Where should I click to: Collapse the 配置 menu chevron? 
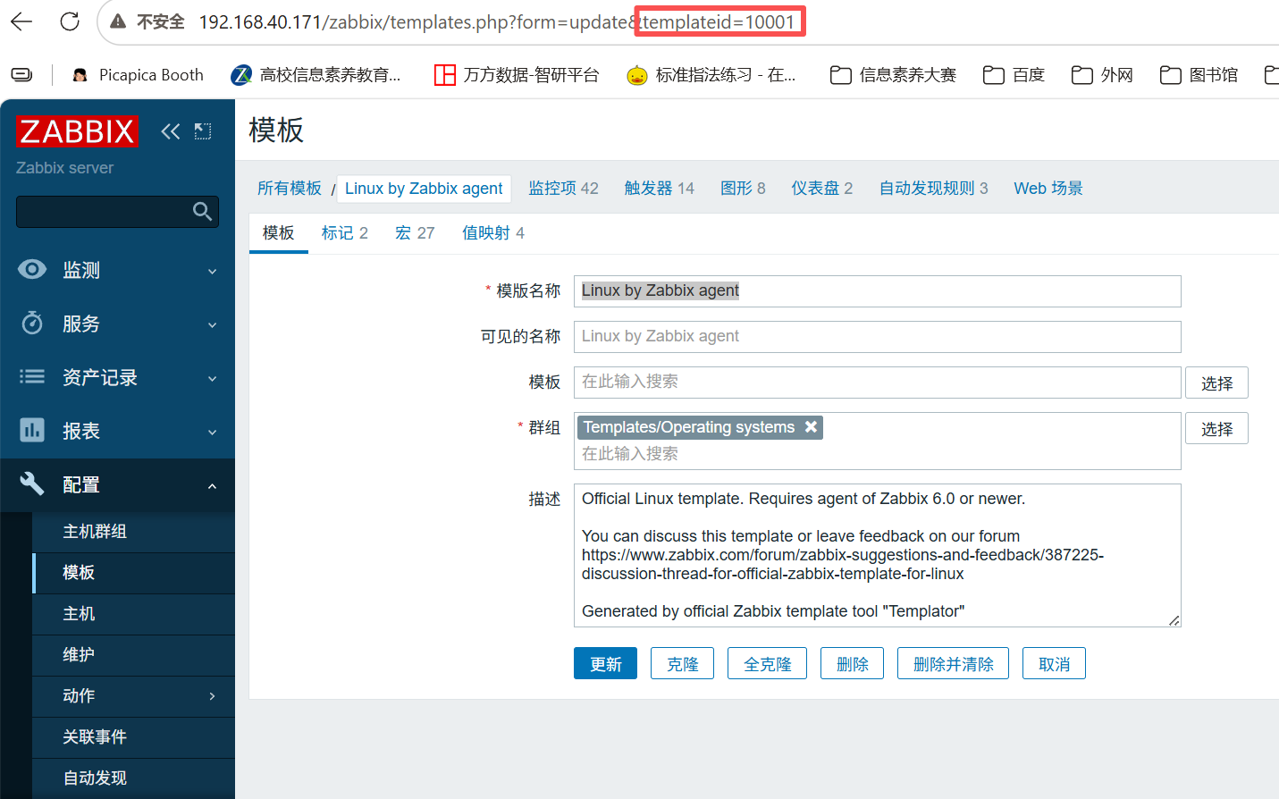click(x=212, y=485)
